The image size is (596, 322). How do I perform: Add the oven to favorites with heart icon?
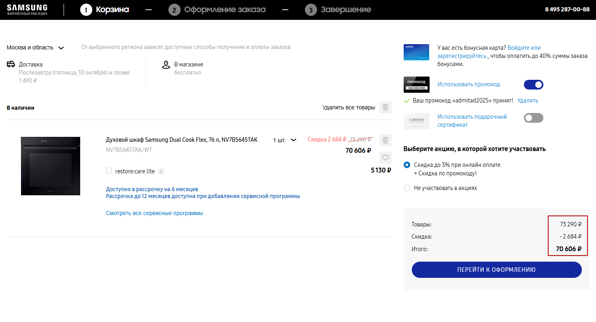(385, 158)
